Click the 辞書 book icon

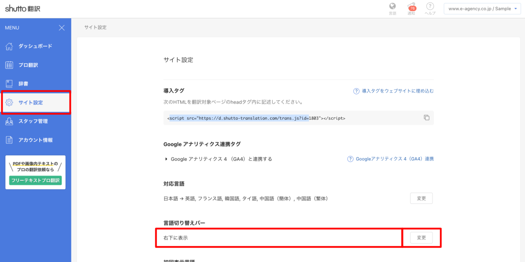[9, 83]
